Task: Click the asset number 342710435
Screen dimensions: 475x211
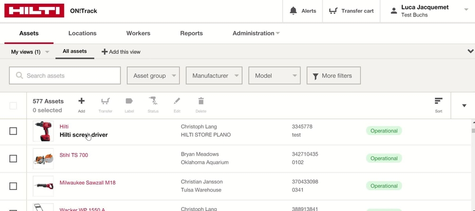Action: [305, 154]
